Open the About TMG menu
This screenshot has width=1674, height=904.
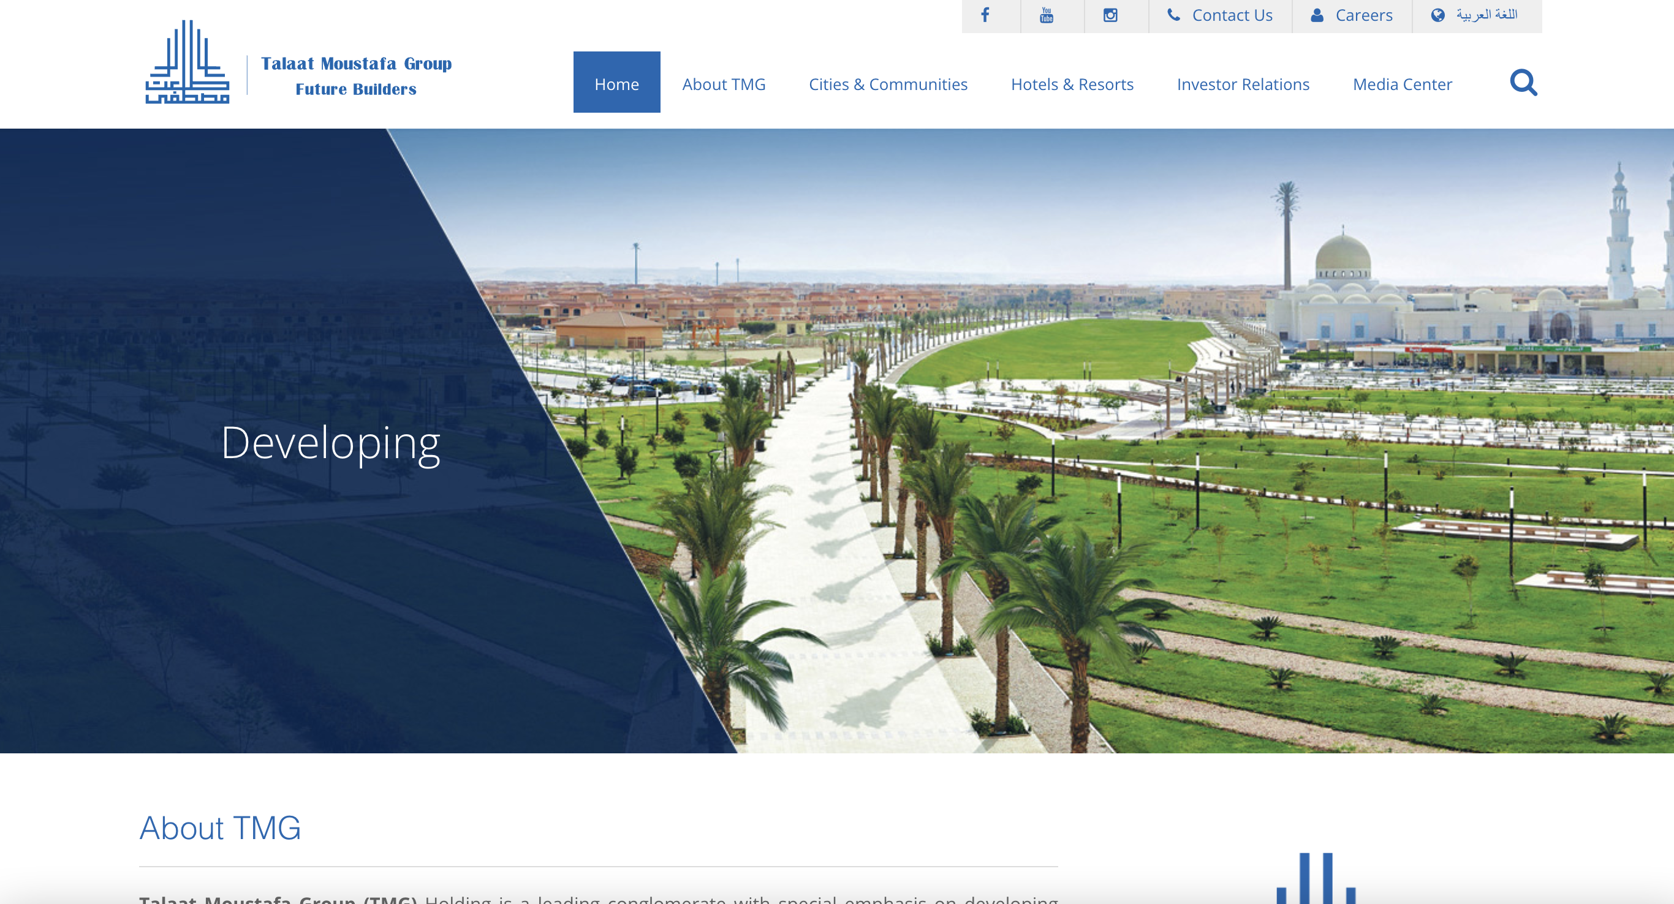723,85
